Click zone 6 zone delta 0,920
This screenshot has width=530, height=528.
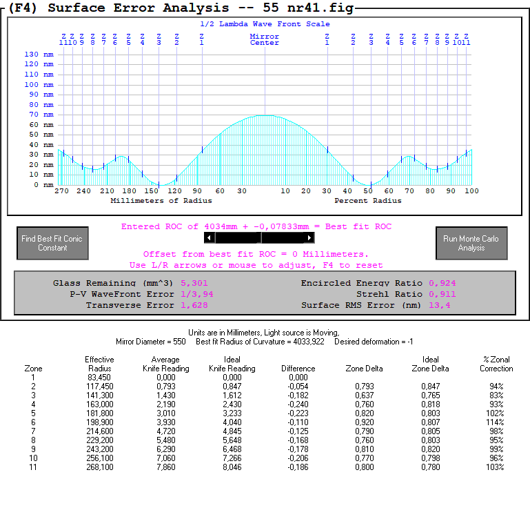point(365,422)
